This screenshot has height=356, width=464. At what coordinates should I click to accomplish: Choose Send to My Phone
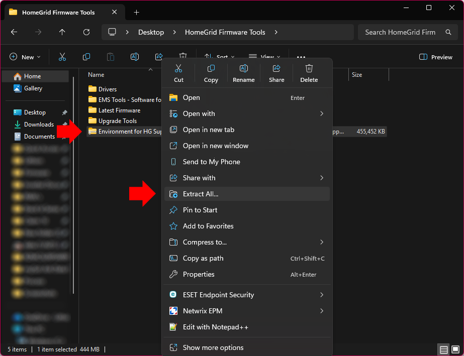click(247, 162)
